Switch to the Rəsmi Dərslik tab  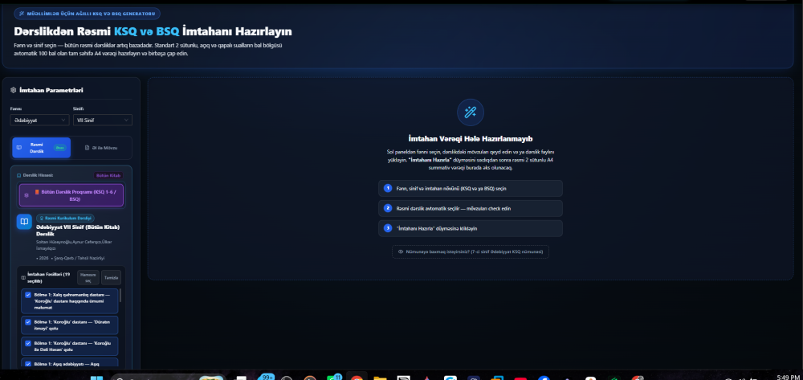(x=42, y=148)
